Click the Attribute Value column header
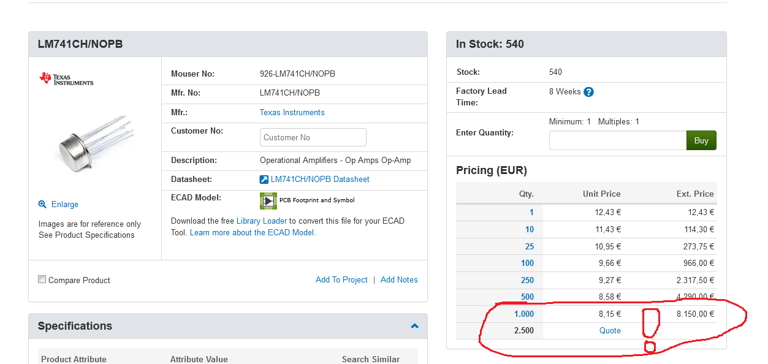 click(199, 360)
